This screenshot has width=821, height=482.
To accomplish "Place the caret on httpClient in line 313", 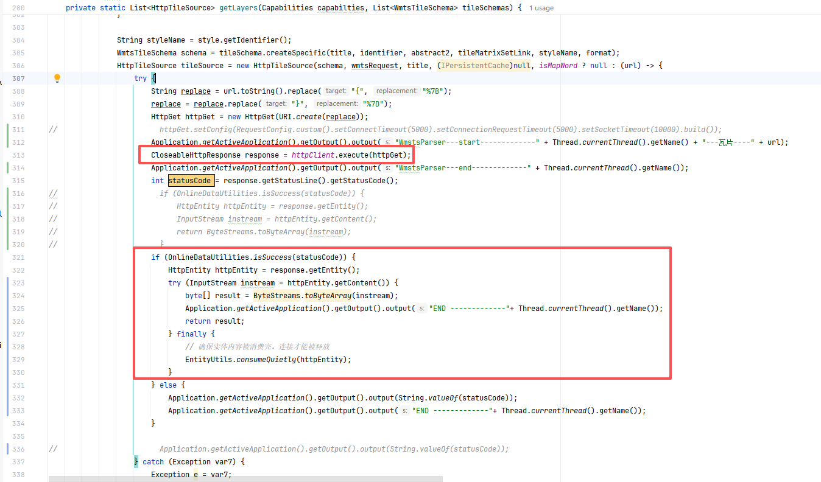I will [313, 155].
